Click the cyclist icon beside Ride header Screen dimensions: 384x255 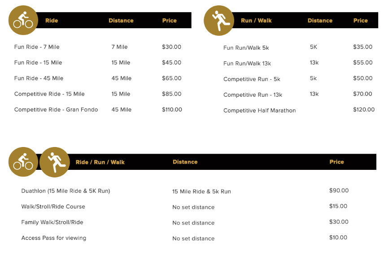[x=23, y=20]
